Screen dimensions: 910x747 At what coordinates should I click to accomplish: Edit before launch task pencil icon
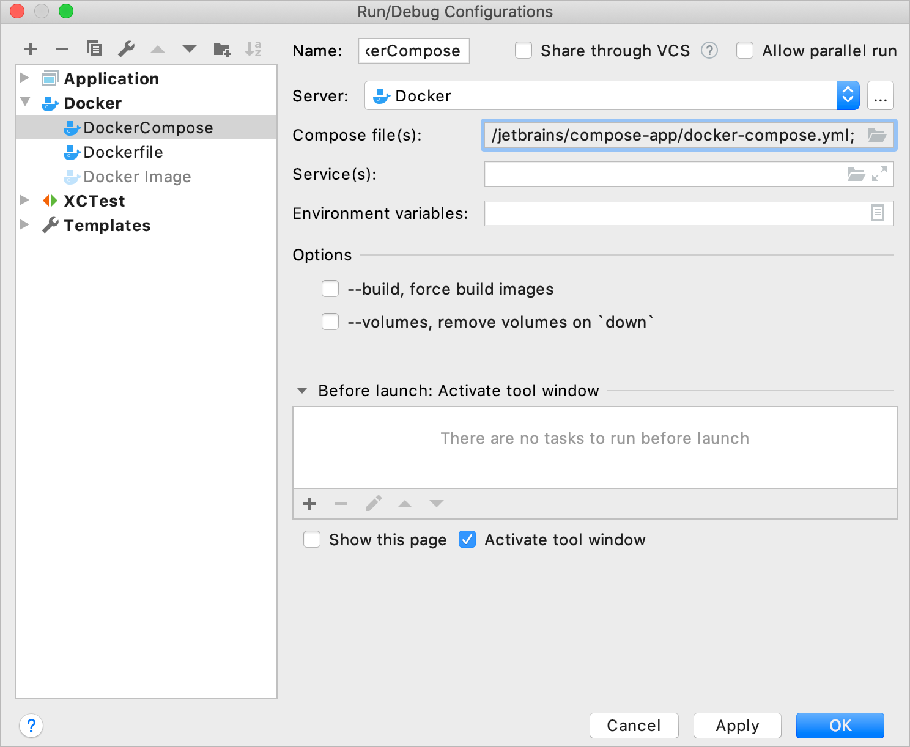point(374,503)
